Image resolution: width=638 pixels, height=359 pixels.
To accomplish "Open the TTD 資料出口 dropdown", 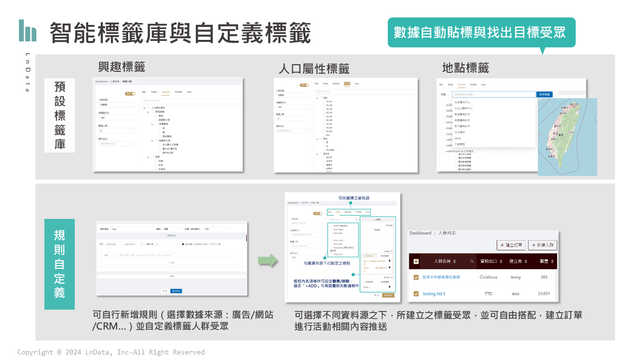I will coord(307,258).
